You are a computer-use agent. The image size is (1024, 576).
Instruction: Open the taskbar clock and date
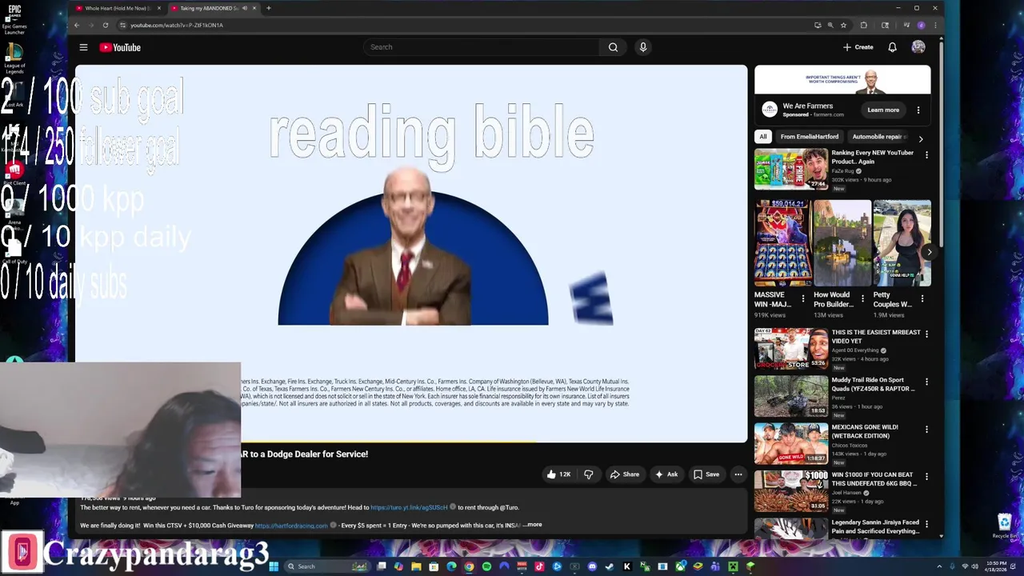point(997,566)
